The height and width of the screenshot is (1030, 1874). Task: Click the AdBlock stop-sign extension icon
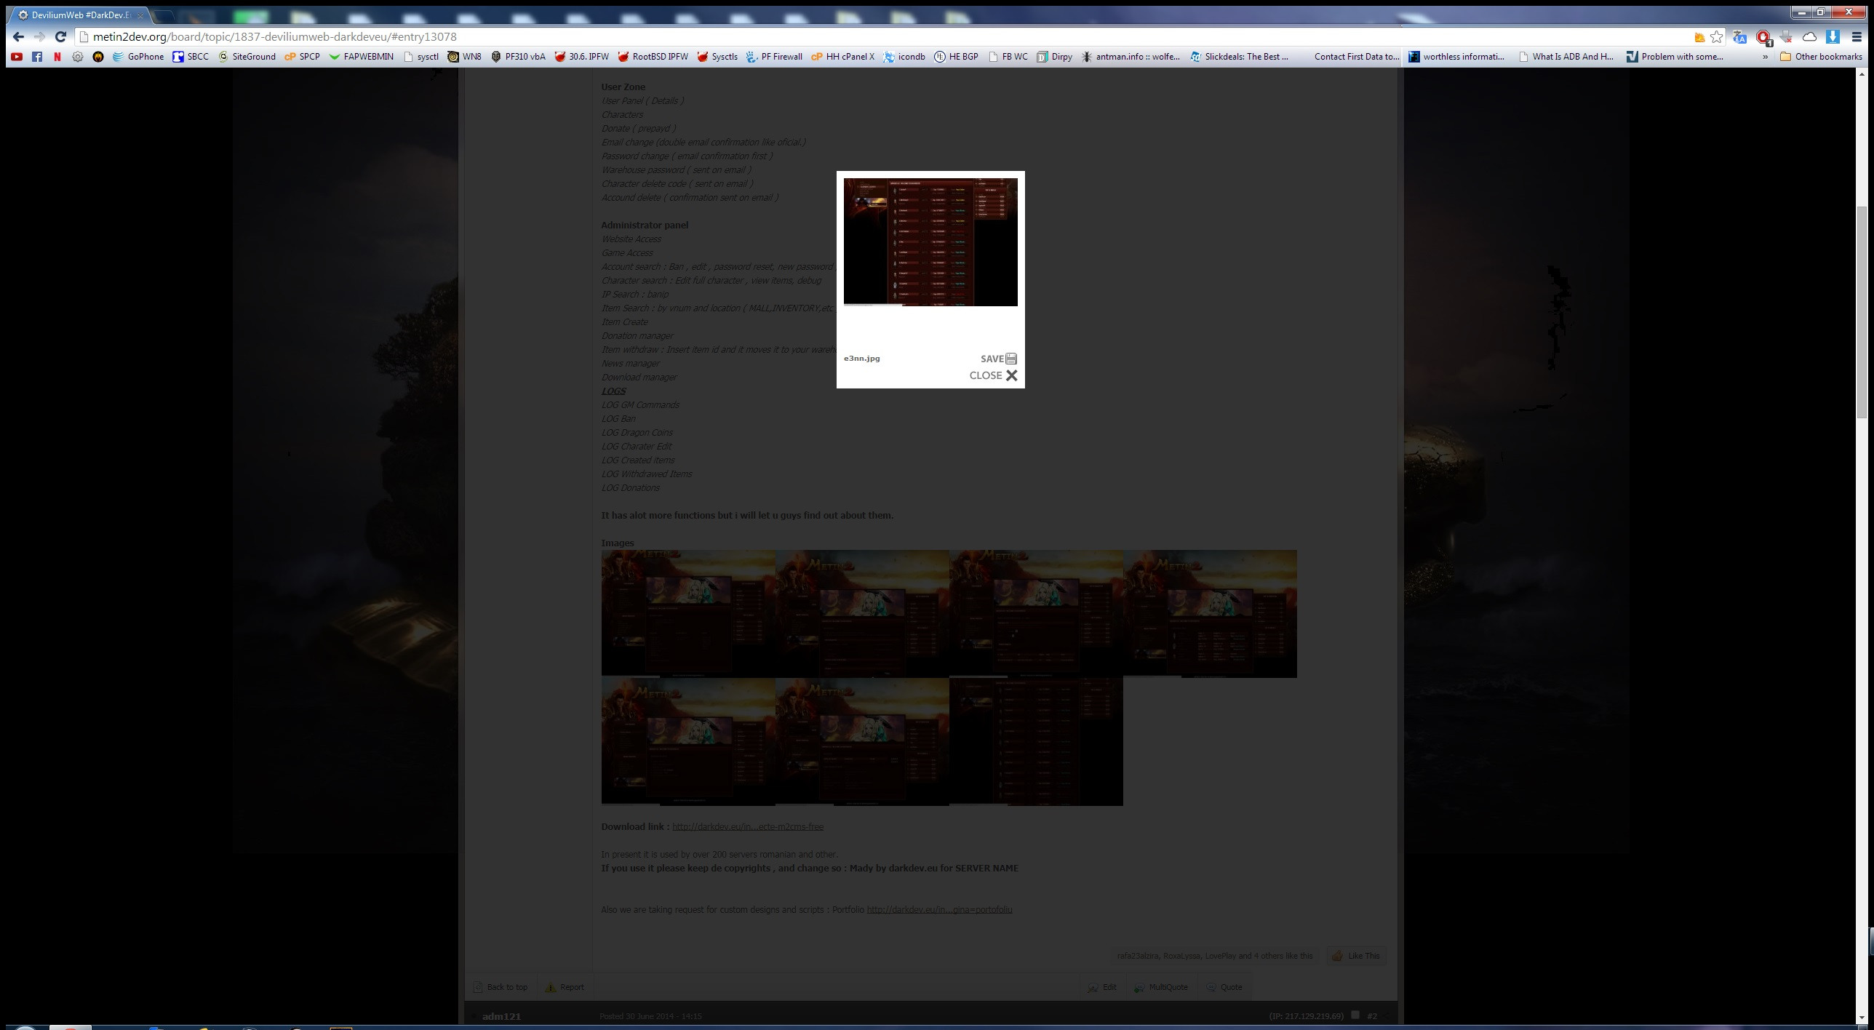point(1763,36)
